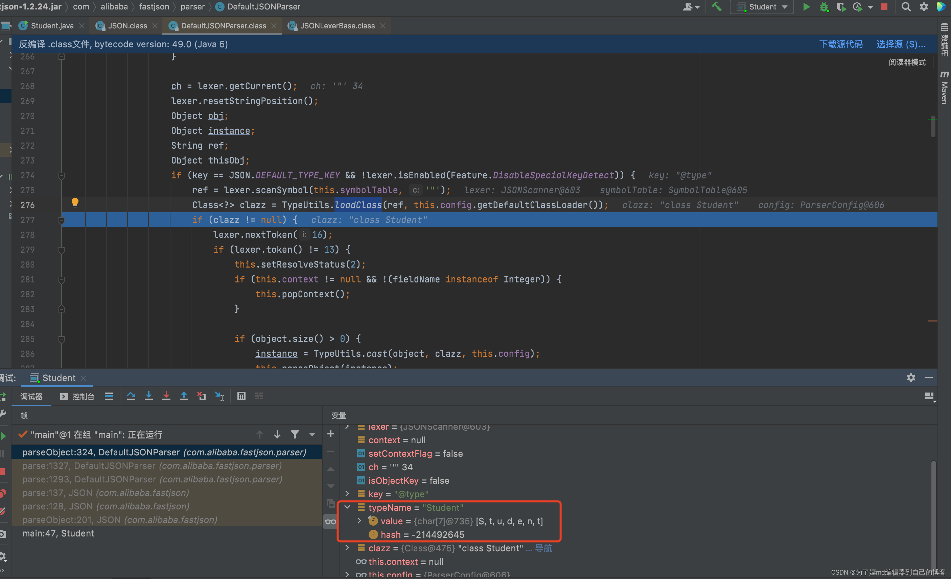Click the Step Into debug icon
This screenshot has width=951, height=579.
(148, 396)
